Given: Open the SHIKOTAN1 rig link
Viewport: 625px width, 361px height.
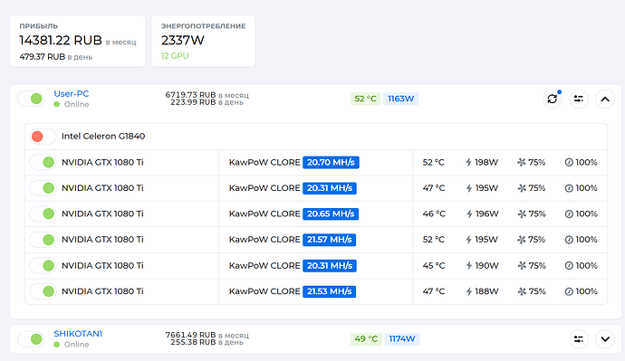Looking at the screenshot, I should [78, 334].
